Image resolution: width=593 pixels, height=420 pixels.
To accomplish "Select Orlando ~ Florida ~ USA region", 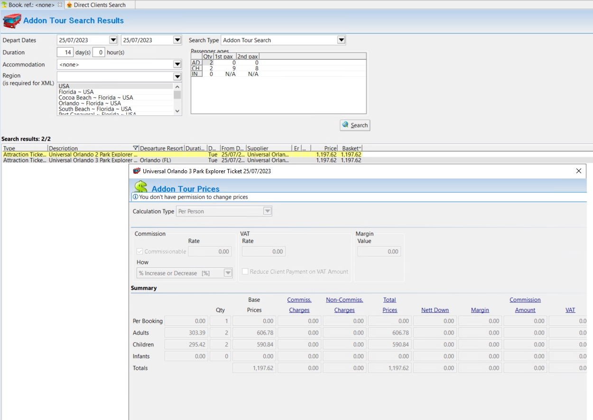I will [x=90, y=103].
